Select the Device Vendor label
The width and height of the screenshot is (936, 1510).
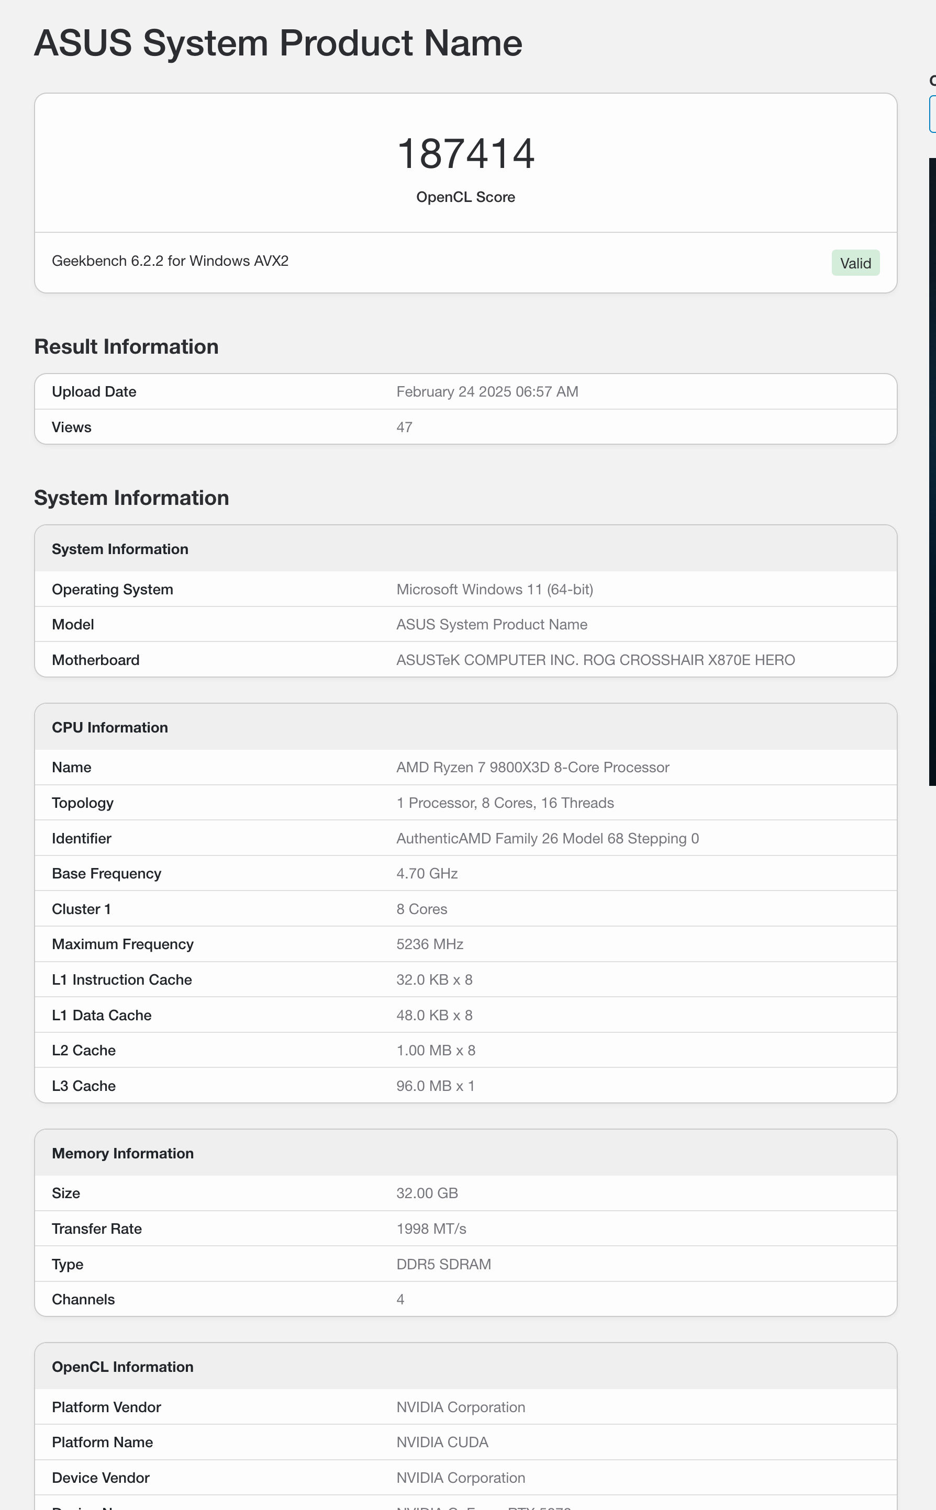coord(101,1478)
